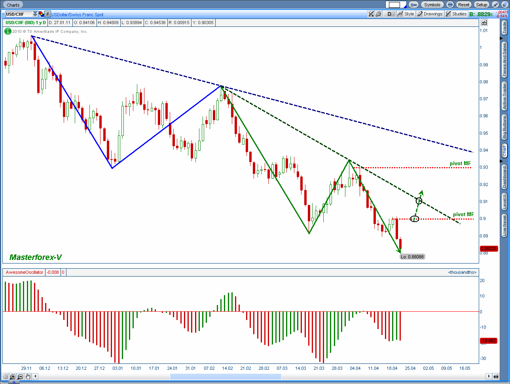Open the Studies menu
Viewport: 510px width, 384px height.
(456, 14)
